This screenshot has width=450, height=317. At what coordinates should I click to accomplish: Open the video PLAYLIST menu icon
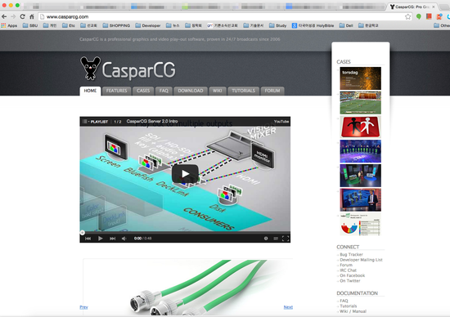(x=84, y=122)
